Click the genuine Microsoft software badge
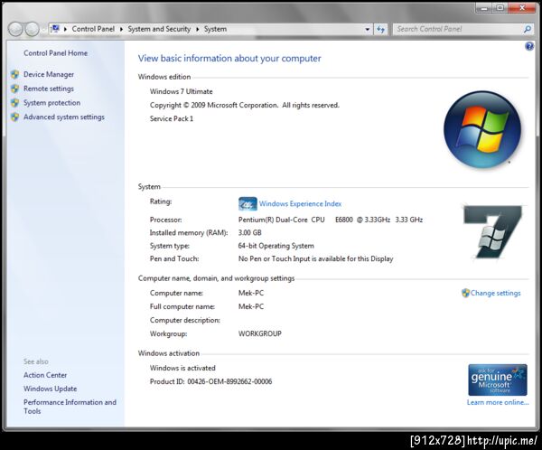The width and height of the screenshot is (542, 450). [498, 380]
